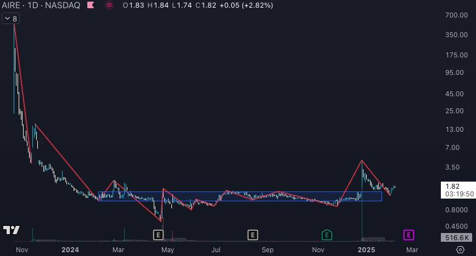Open the TradingView logo at bottom left
Screen dimensions: 476x256
click(x=11, y=230)
